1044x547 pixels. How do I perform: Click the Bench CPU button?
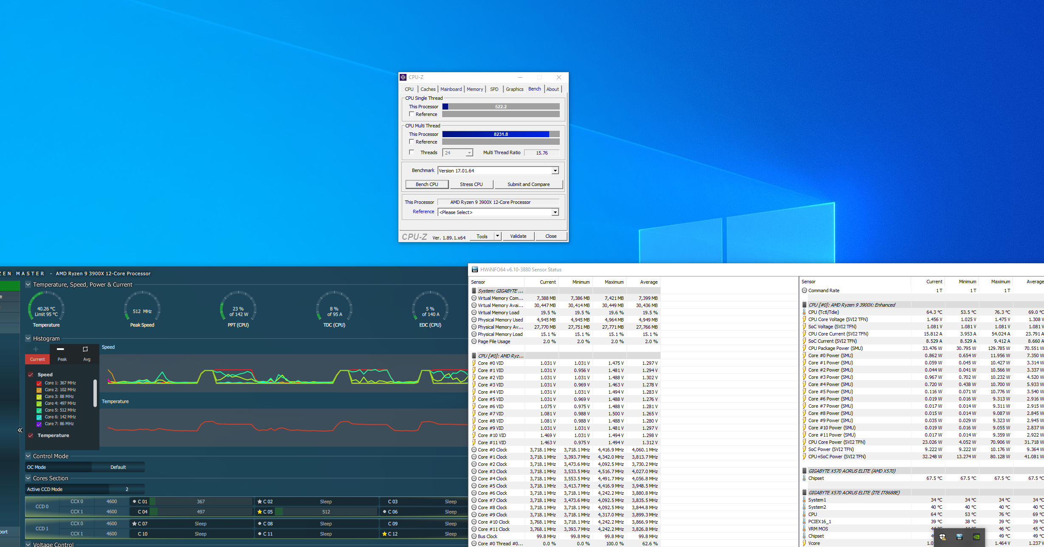[427, 184]
